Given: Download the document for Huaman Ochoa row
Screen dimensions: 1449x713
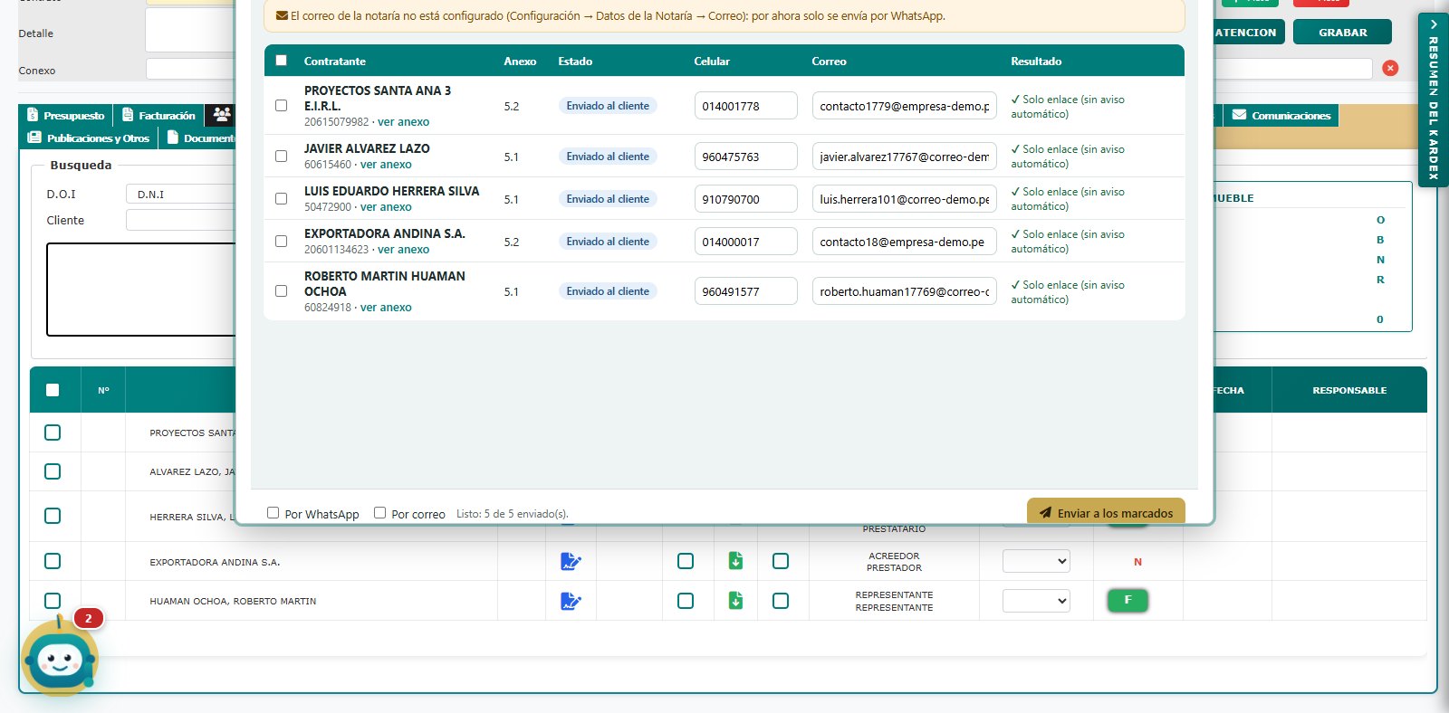Looking at the screenshot, I should click(735, 600).
